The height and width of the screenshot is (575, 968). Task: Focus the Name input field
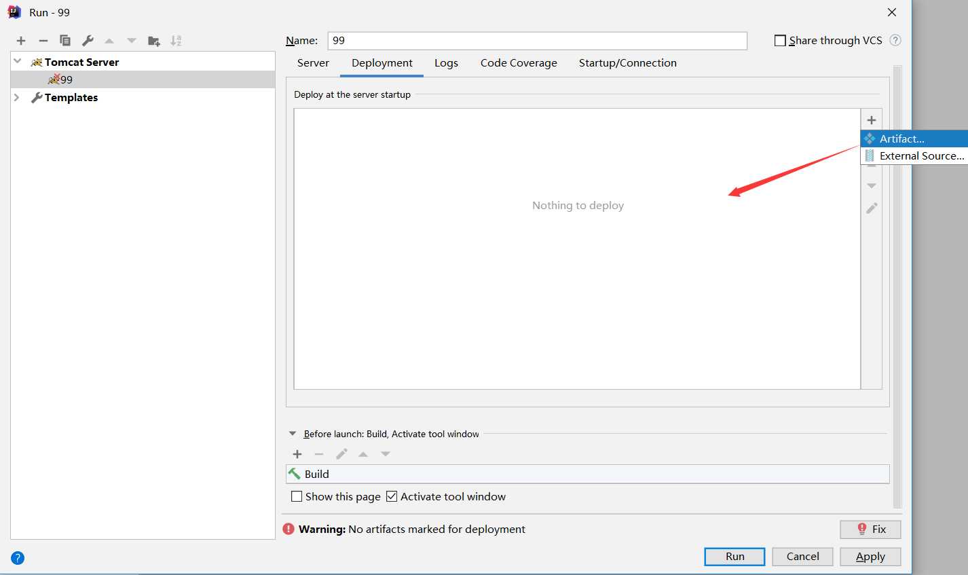point(537,41)
